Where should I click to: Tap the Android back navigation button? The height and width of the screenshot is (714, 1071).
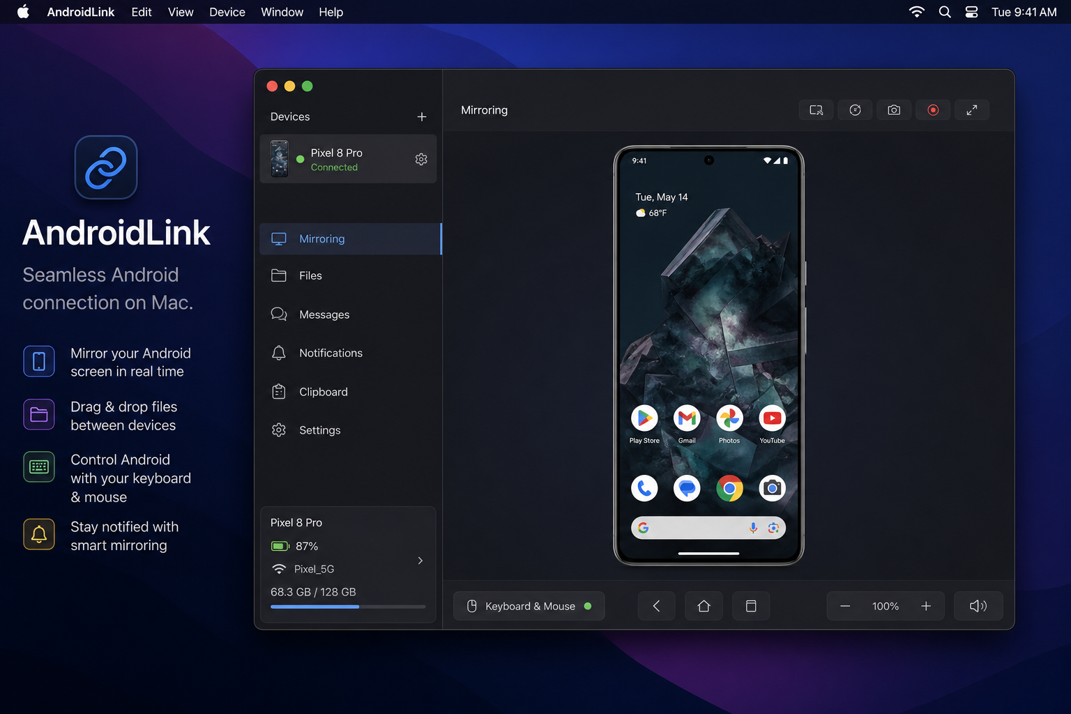[x=656, y=606]
